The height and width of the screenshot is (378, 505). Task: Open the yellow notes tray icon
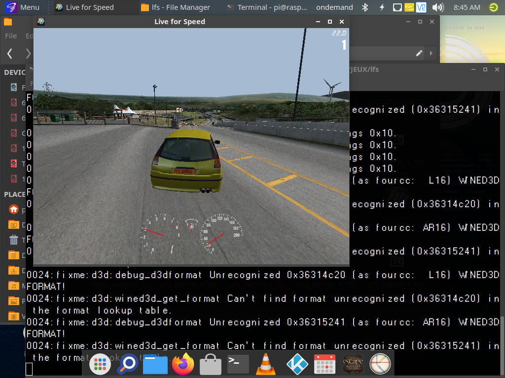(x=409, y=7)
